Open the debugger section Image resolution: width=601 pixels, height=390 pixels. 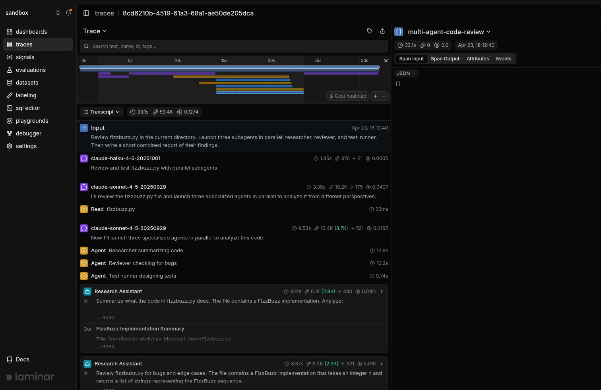(x=38, y=133)
